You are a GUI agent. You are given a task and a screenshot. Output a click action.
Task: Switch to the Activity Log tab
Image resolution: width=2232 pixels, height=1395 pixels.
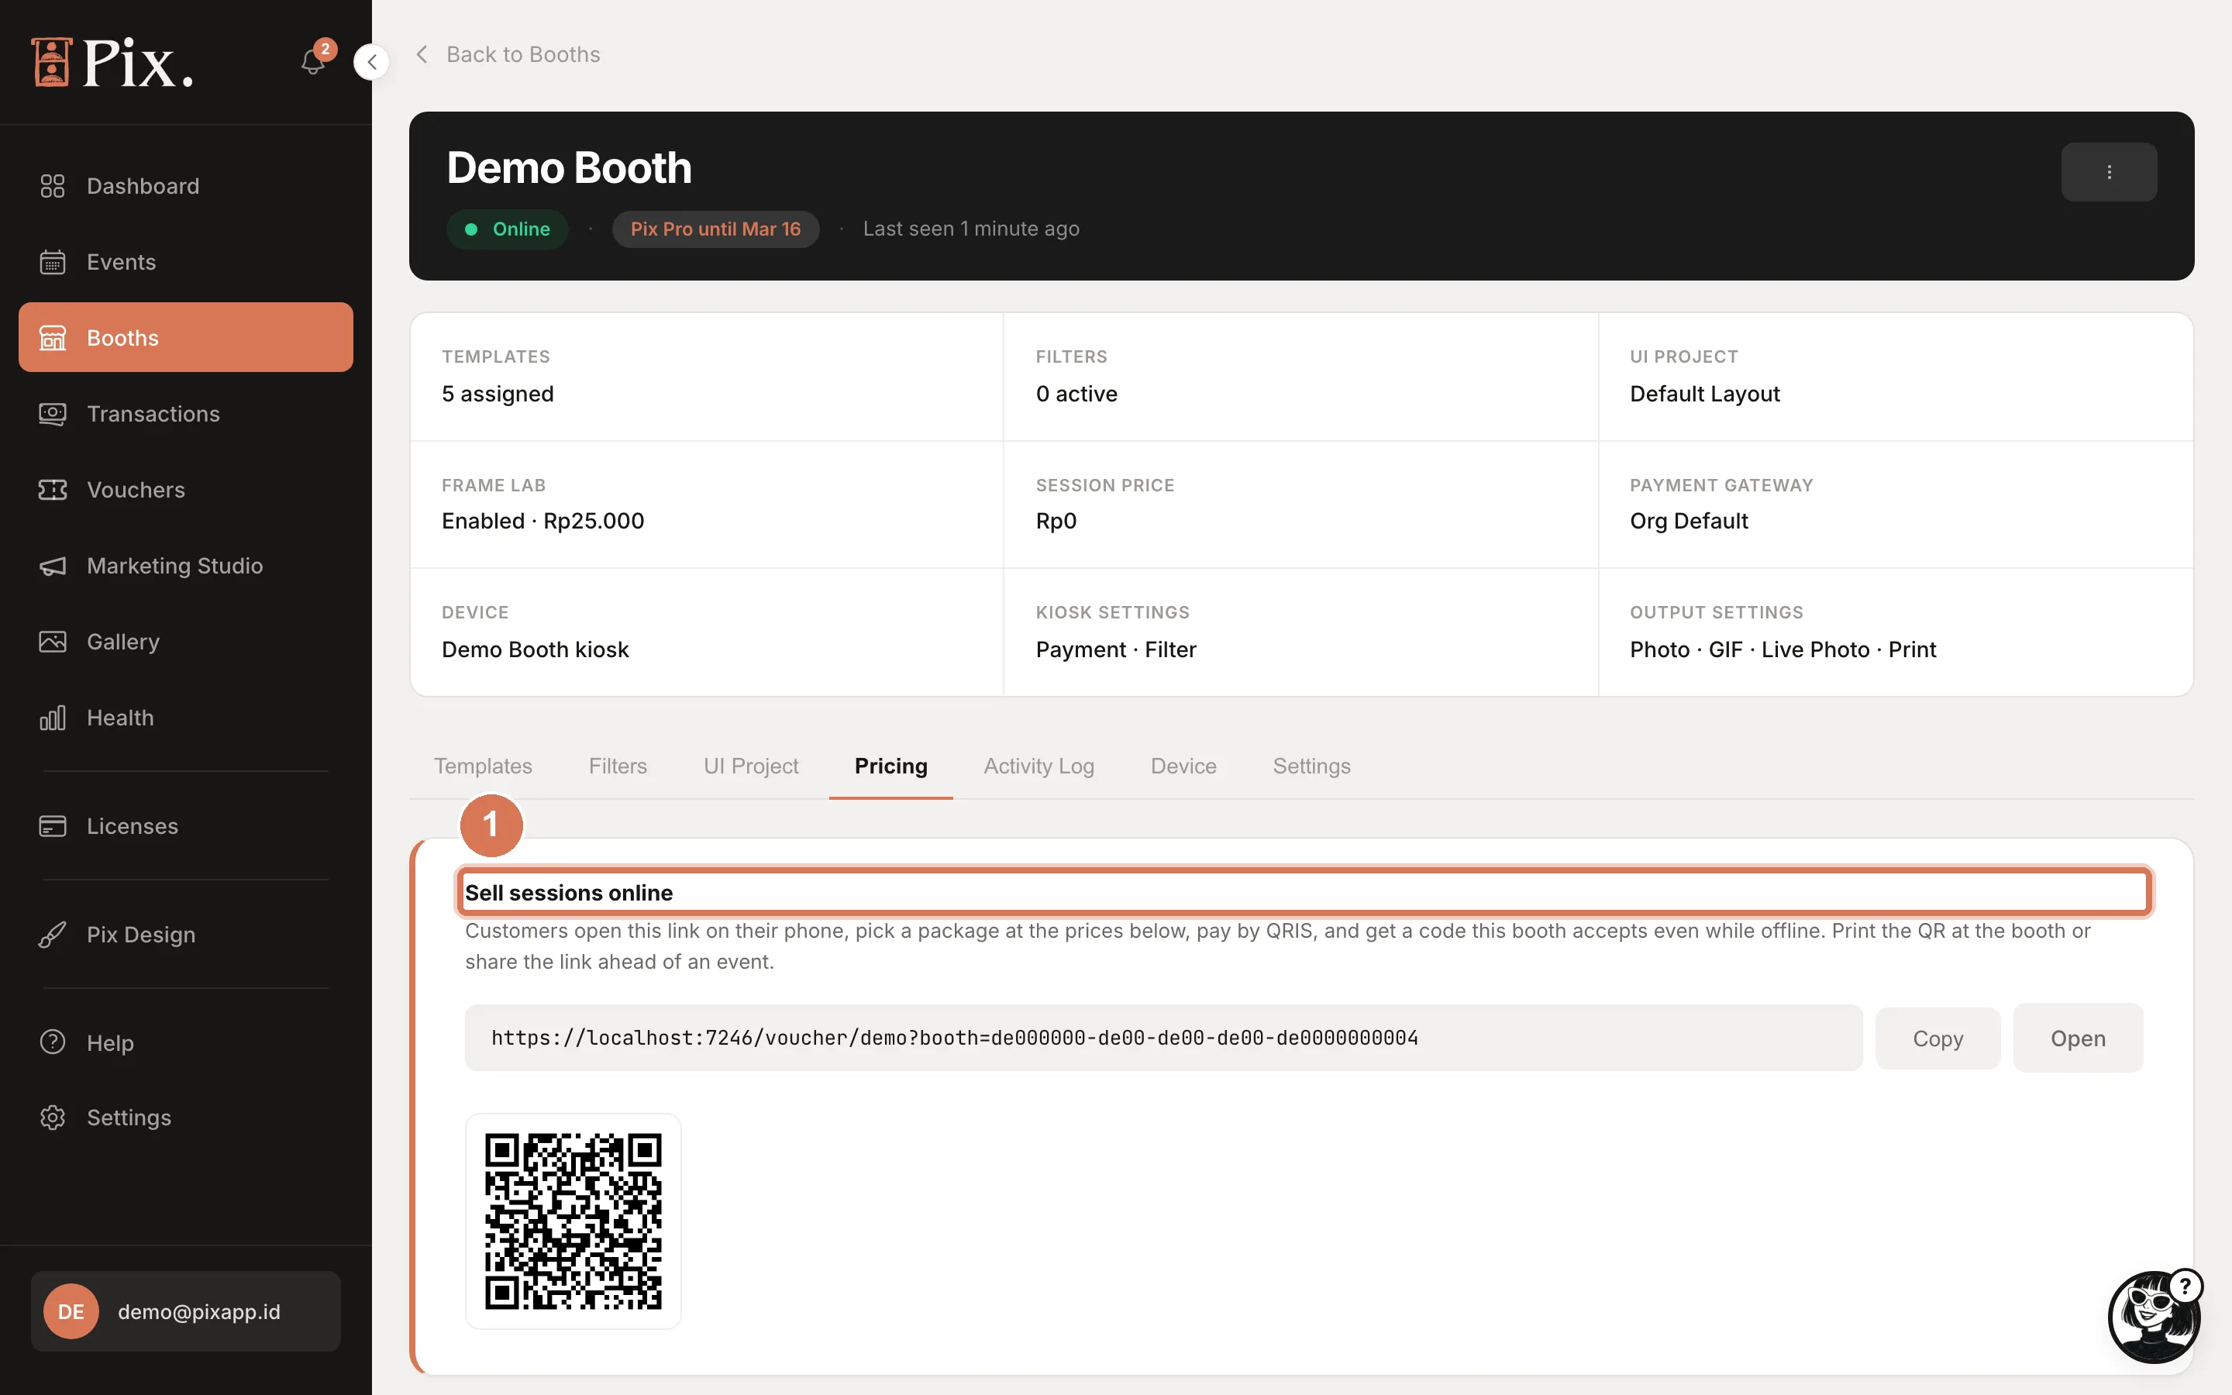click(1038, 766)
